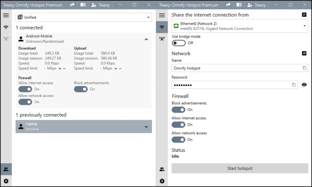Toggle hotspot Allow network access switch
Screen dimensions: 312x187
tap(179, 140)
